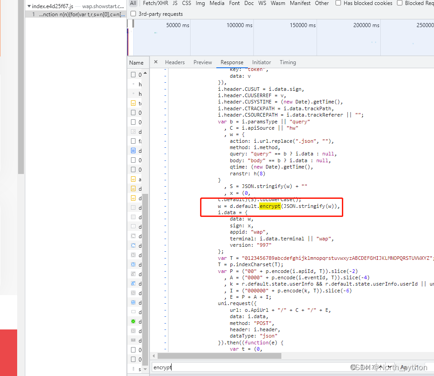
Task: Click the code line version: "997"
Action: [x=251, y=245]
